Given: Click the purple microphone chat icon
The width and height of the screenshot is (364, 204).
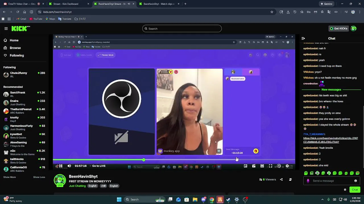Looking at the screenshot, I should tap(308, 181).
